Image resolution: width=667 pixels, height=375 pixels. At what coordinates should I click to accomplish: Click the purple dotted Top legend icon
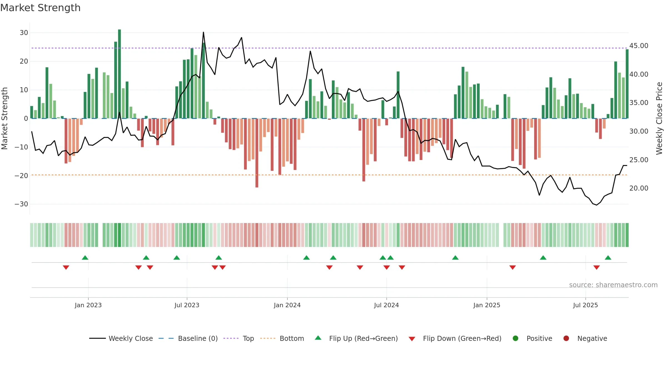231,338
